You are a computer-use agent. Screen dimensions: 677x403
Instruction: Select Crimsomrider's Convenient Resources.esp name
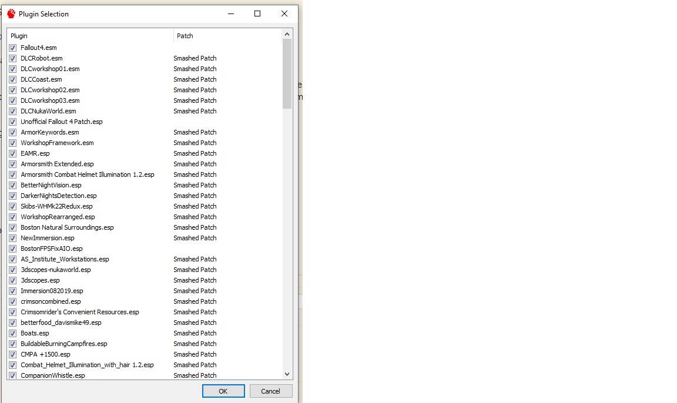click(80, 312)
